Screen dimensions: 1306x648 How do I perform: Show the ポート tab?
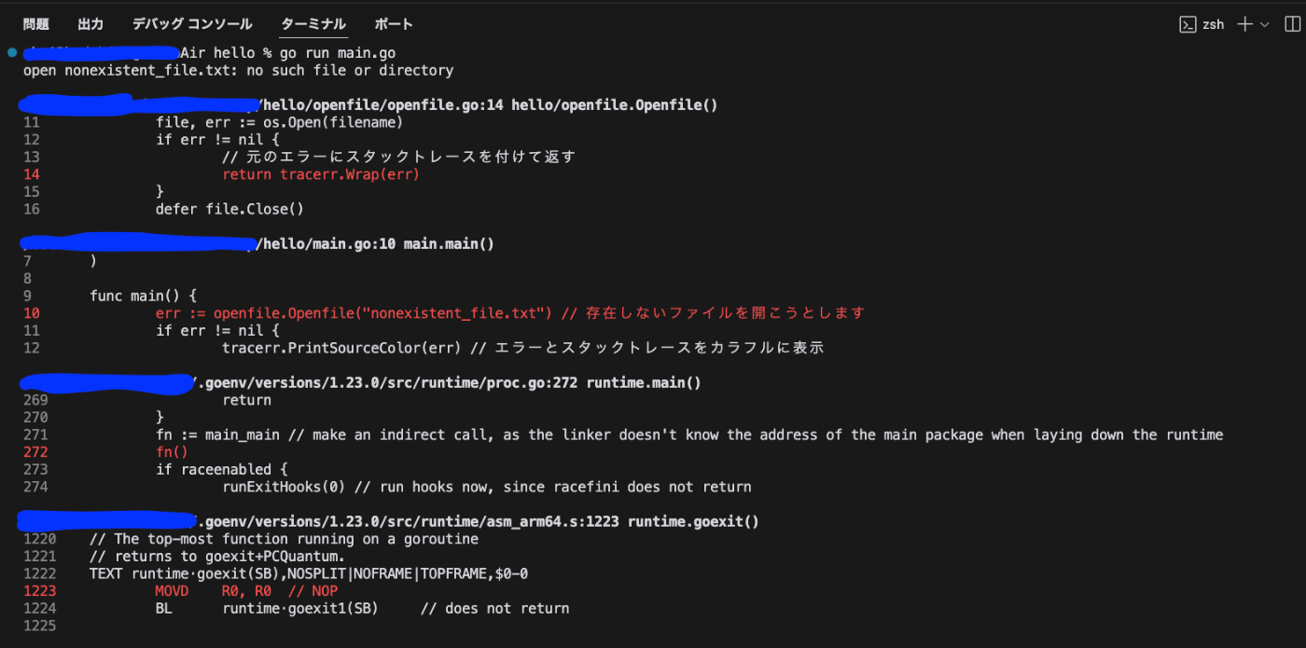(x=394, y=24)
